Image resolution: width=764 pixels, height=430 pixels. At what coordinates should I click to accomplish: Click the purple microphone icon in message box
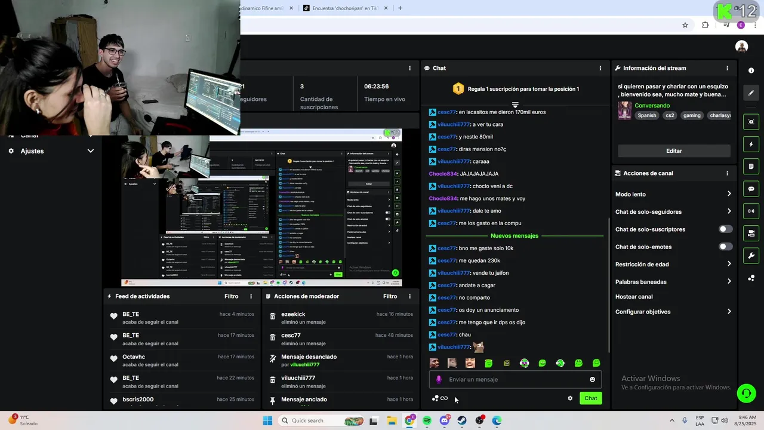(439, 379)
